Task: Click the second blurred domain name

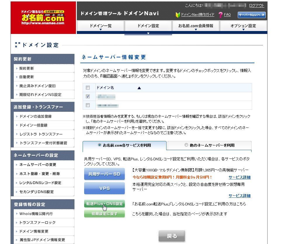Action: [107, 106]
